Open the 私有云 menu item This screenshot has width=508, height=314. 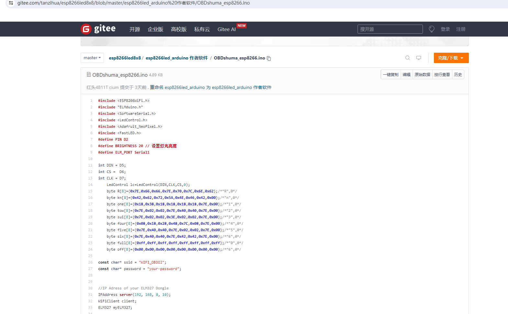202,29
